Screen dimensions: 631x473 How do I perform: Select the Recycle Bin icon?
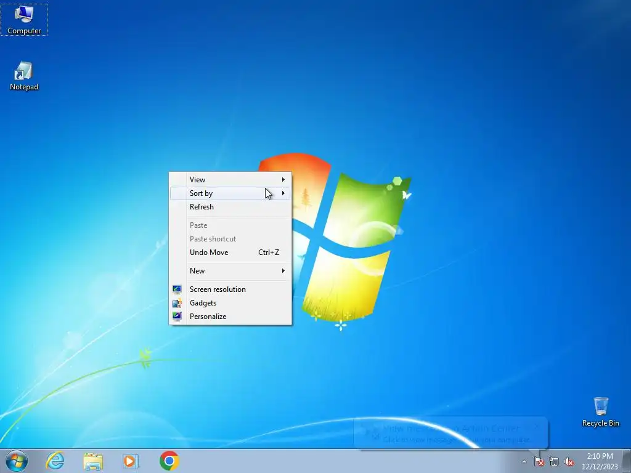pos(600,412)
